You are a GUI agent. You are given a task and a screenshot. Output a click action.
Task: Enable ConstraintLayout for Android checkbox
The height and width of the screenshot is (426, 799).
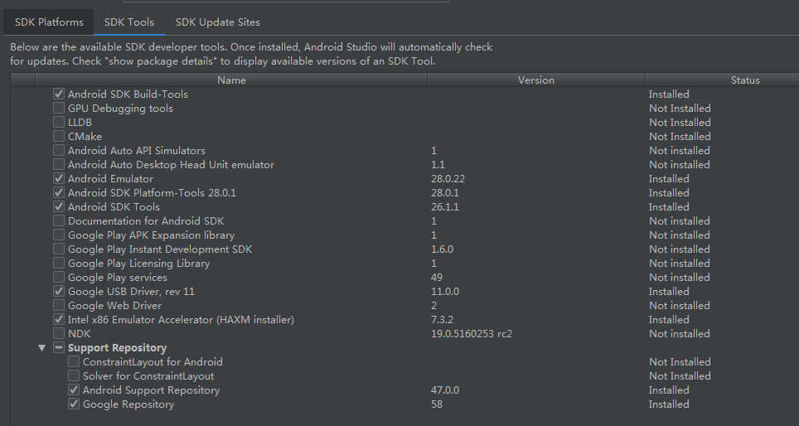tap(74, 362)
